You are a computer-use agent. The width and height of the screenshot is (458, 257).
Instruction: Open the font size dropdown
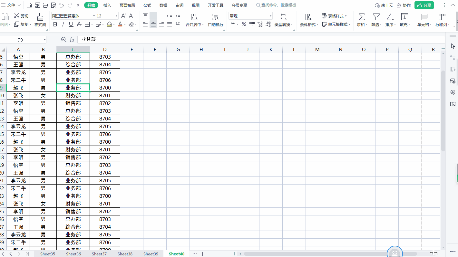(x=116, y=16)
